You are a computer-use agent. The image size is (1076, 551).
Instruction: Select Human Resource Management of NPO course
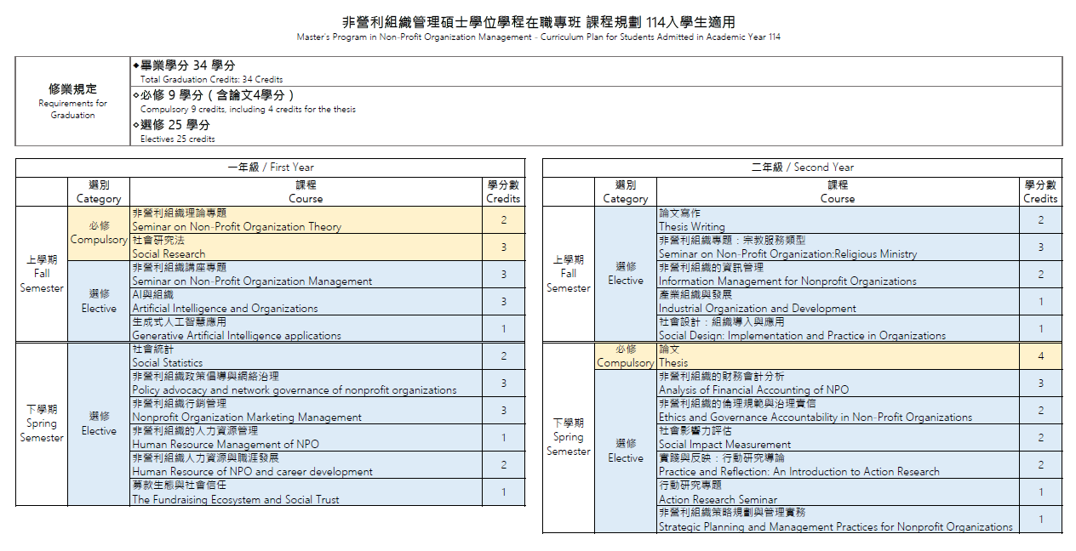coord(306,438)
